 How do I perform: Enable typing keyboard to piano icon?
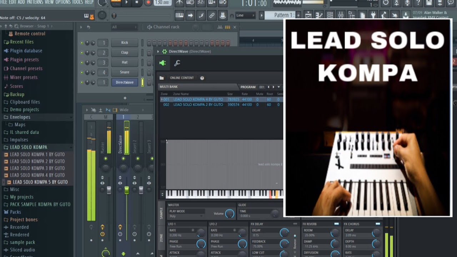pyautogui.click(x=179, y=15)
